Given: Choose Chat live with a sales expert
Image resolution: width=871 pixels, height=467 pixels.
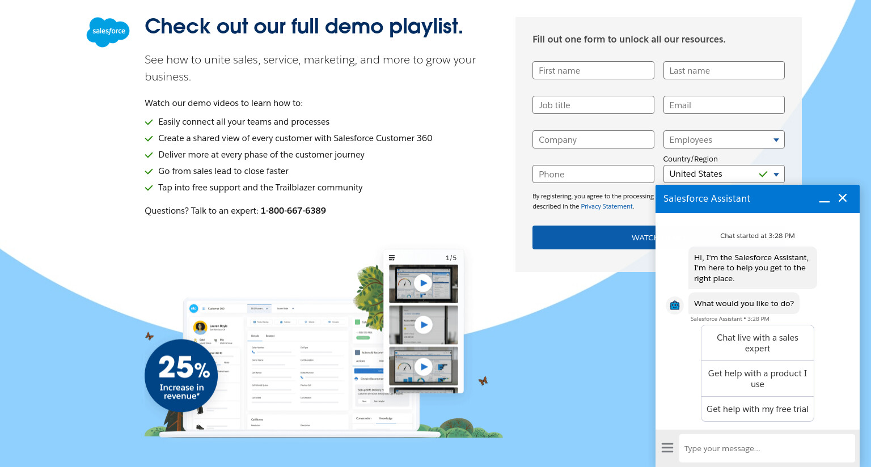Looking at the screenshot, I should coord(758,343).
